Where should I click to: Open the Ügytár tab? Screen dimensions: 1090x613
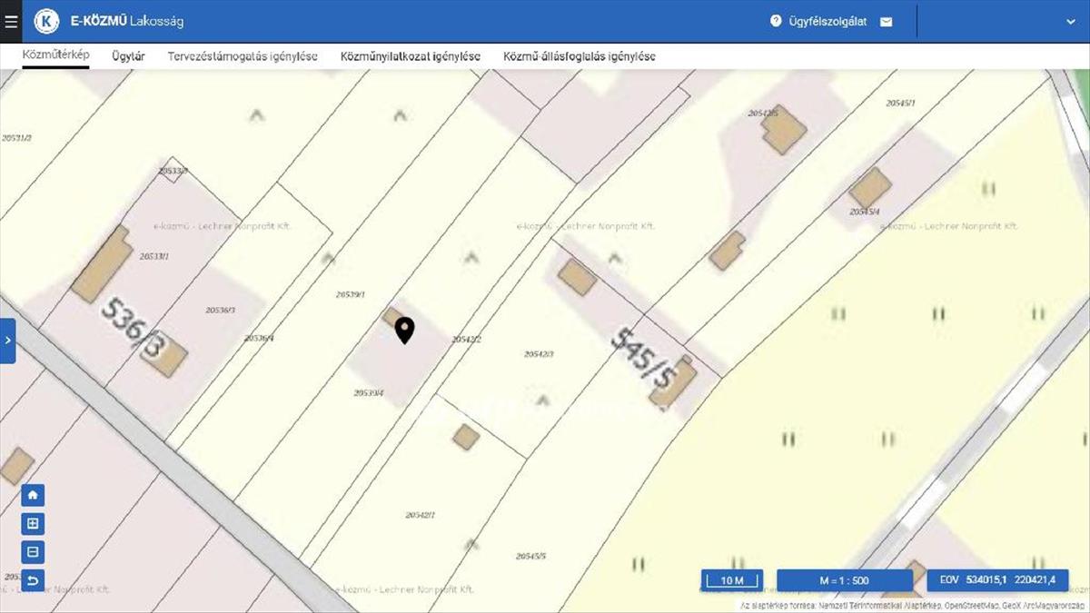pyautogui.click(x=128, y=56)
